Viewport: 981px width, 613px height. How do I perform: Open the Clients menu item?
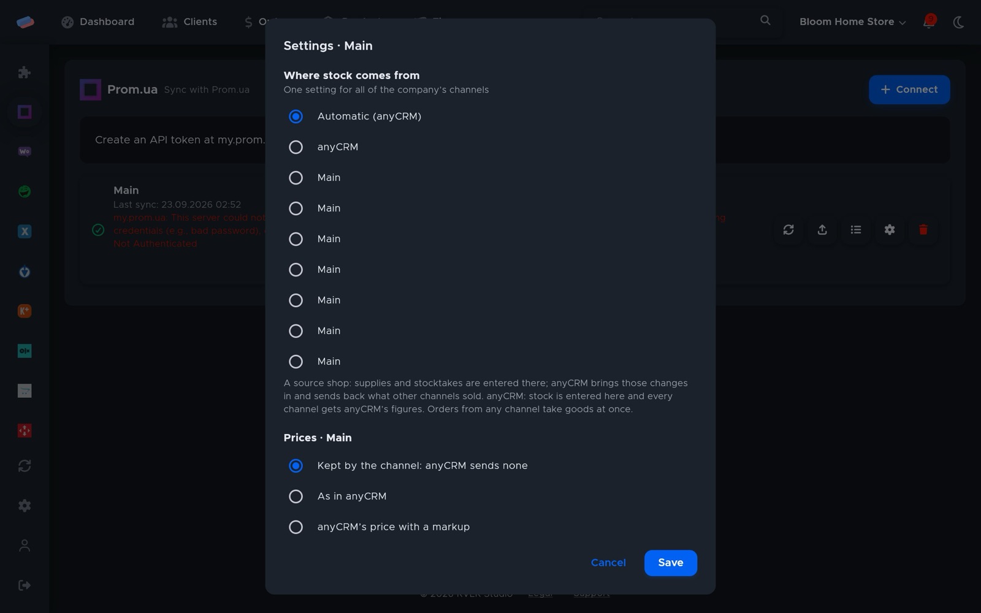click(x=189, y=22)
